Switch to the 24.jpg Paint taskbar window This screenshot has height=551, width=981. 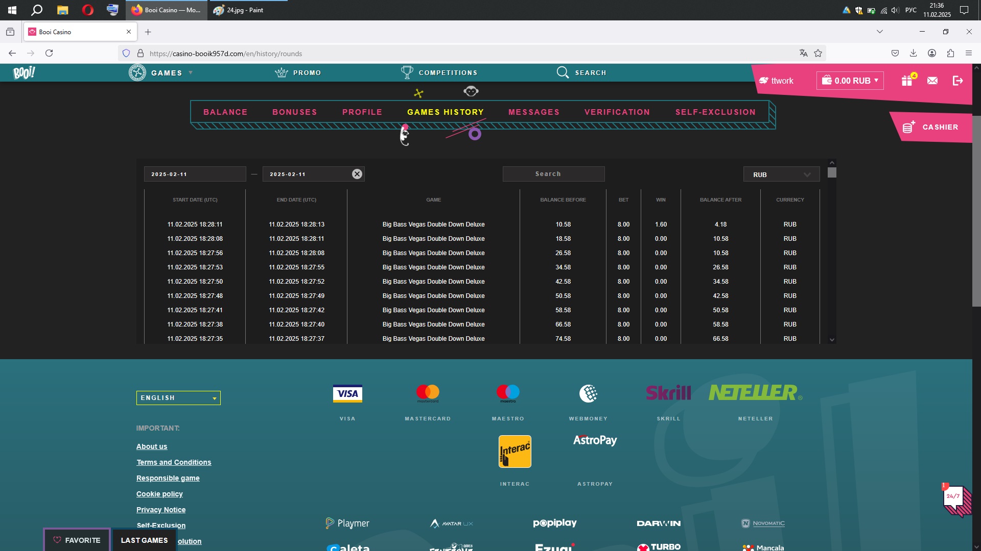click(247, 10)
